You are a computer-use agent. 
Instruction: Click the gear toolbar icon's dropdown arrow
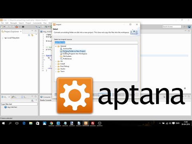point(49,27)
